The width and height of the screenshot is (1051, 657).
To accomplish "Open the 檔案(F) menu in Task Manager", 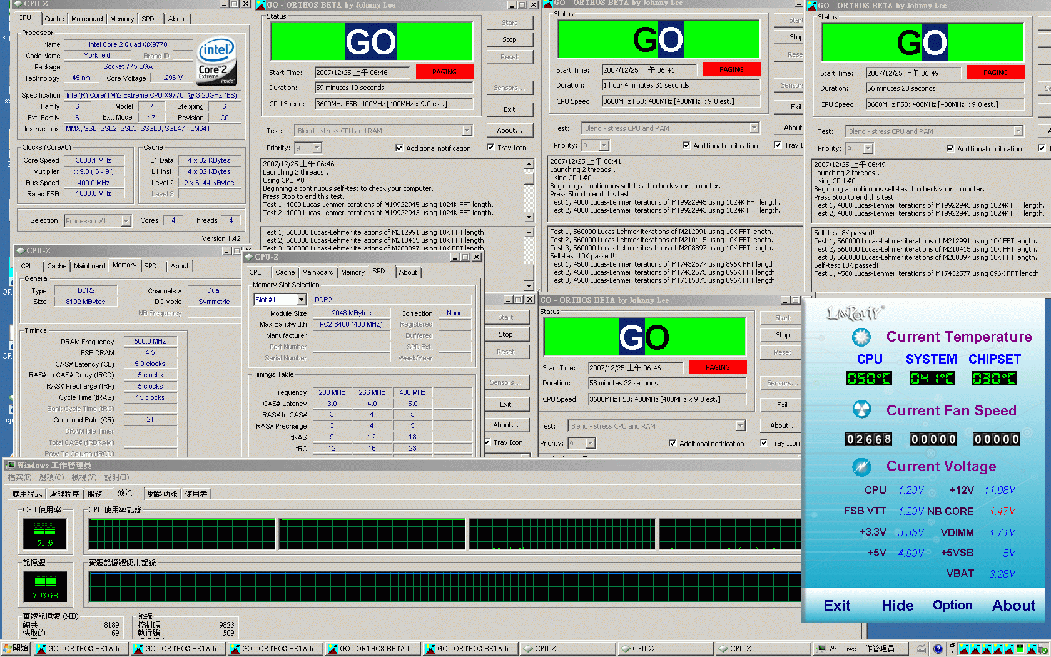I will [x=19, y=477].
